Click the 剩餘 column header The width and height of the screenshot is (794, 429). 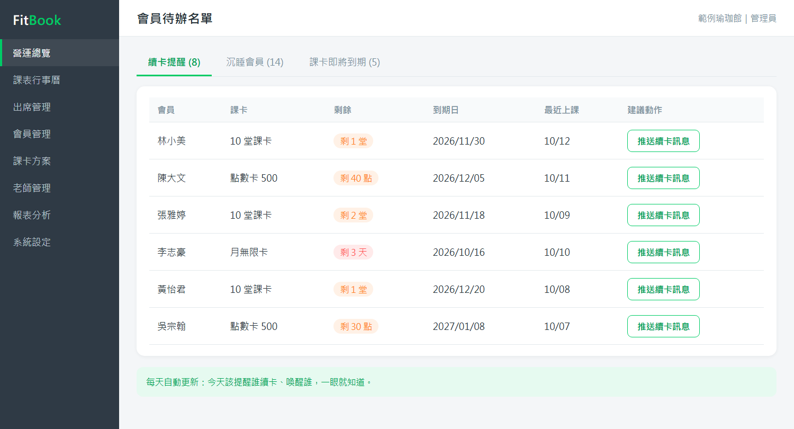[x=342, y=110]
